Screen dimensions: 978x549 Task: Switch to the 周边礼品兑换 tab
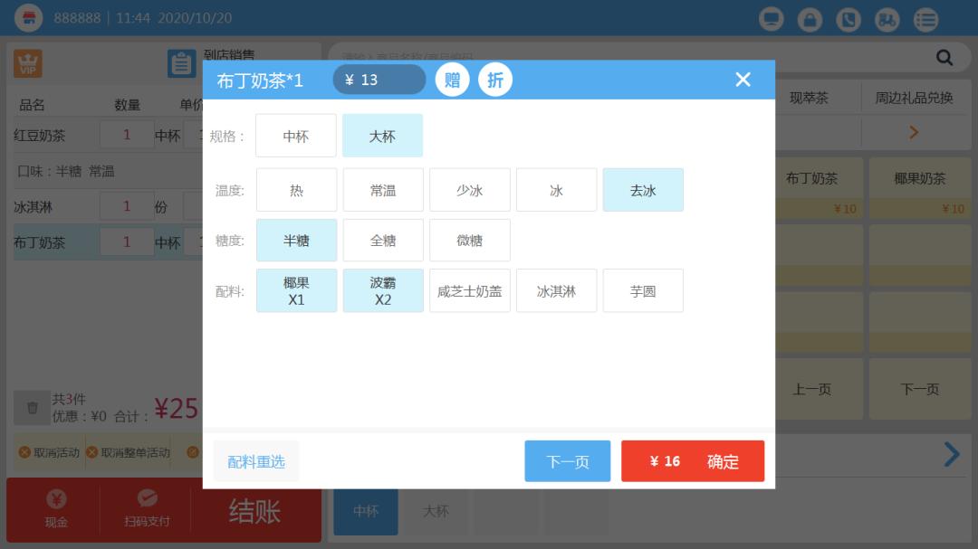(x=914, y=98)
